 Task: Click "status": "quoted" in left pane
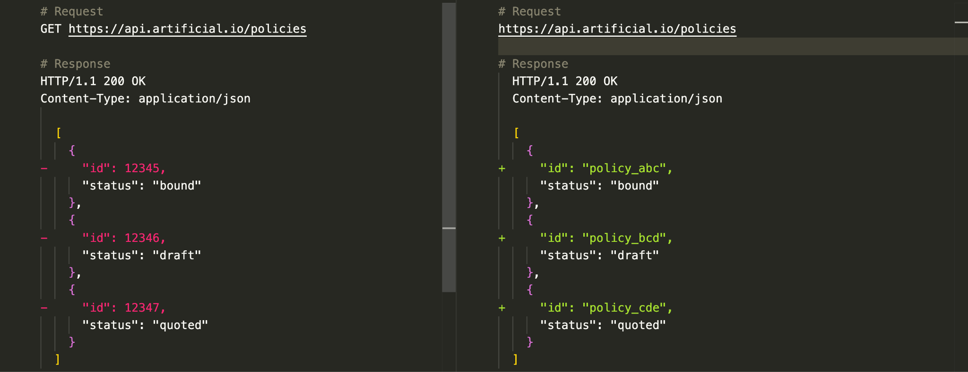(145, 325)
